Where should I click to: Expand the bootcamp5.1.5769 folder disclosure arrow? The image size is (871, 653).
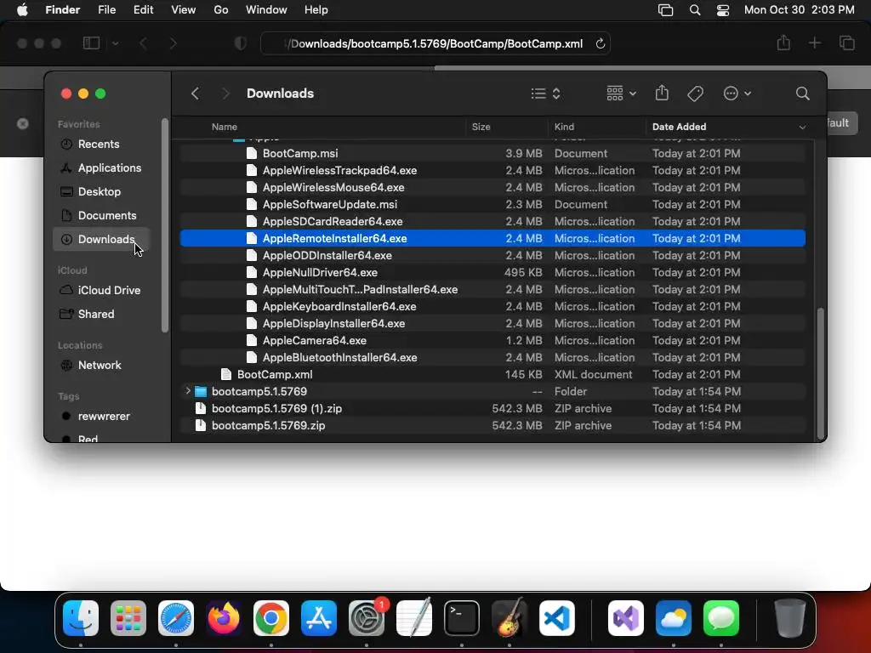[x=188, y=391]
